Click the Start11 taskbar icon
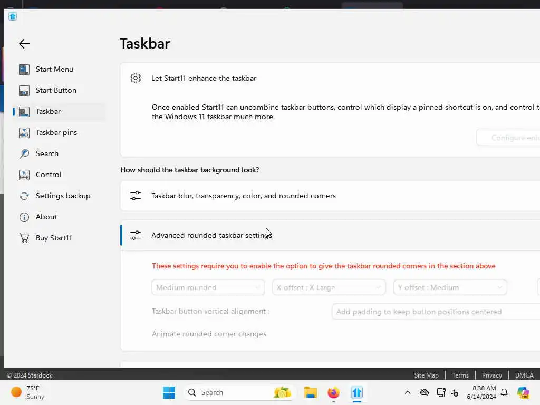Image resolution: width=540 pixels, height=405 pixels. pos(357,392)
